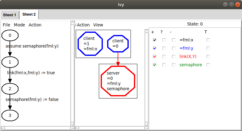This screenshot has height=131, width=242.
Task: Click the red server semaphore octagon node
Action: 118,81
